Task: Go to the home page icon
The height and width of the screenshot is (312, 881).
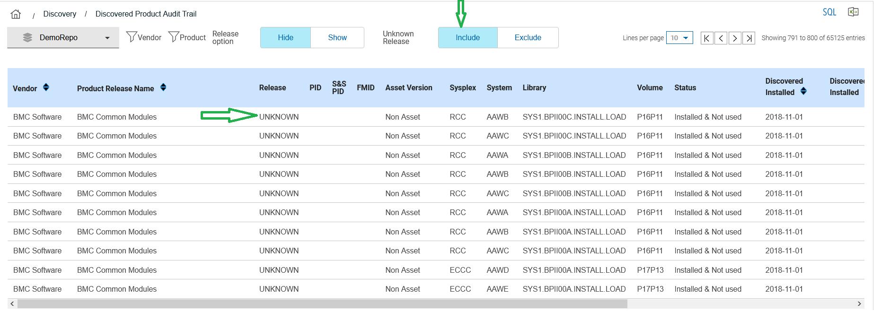Action: (16, 14)
